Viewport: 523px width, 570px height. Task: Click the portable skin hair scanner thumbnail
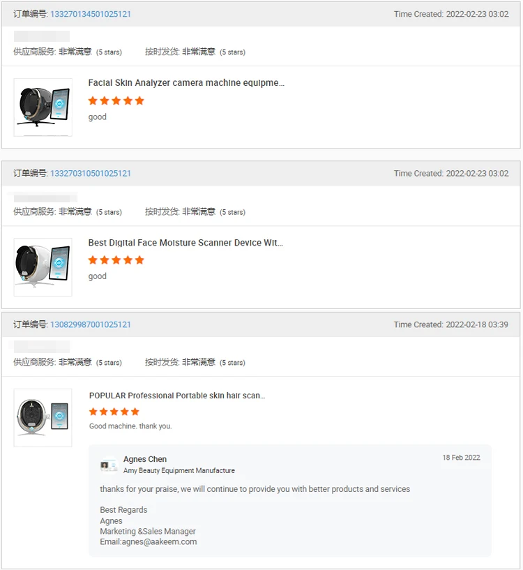43,417
